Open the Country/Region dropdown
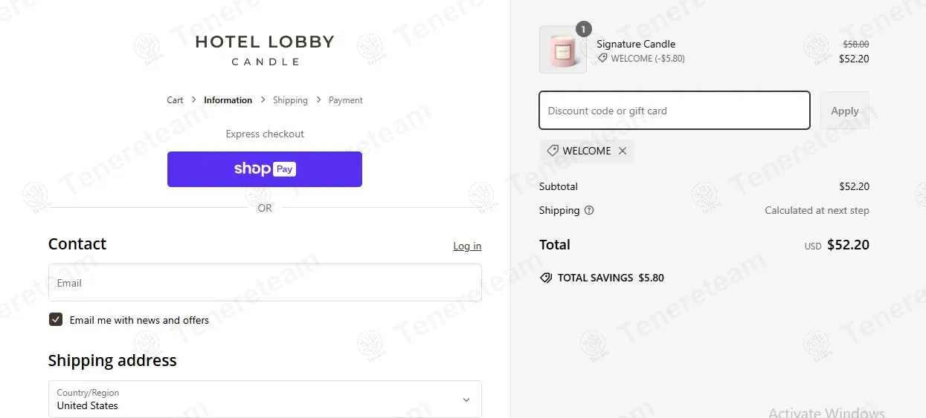The width and height of the screenshot is (926, 418). [264, 399]
